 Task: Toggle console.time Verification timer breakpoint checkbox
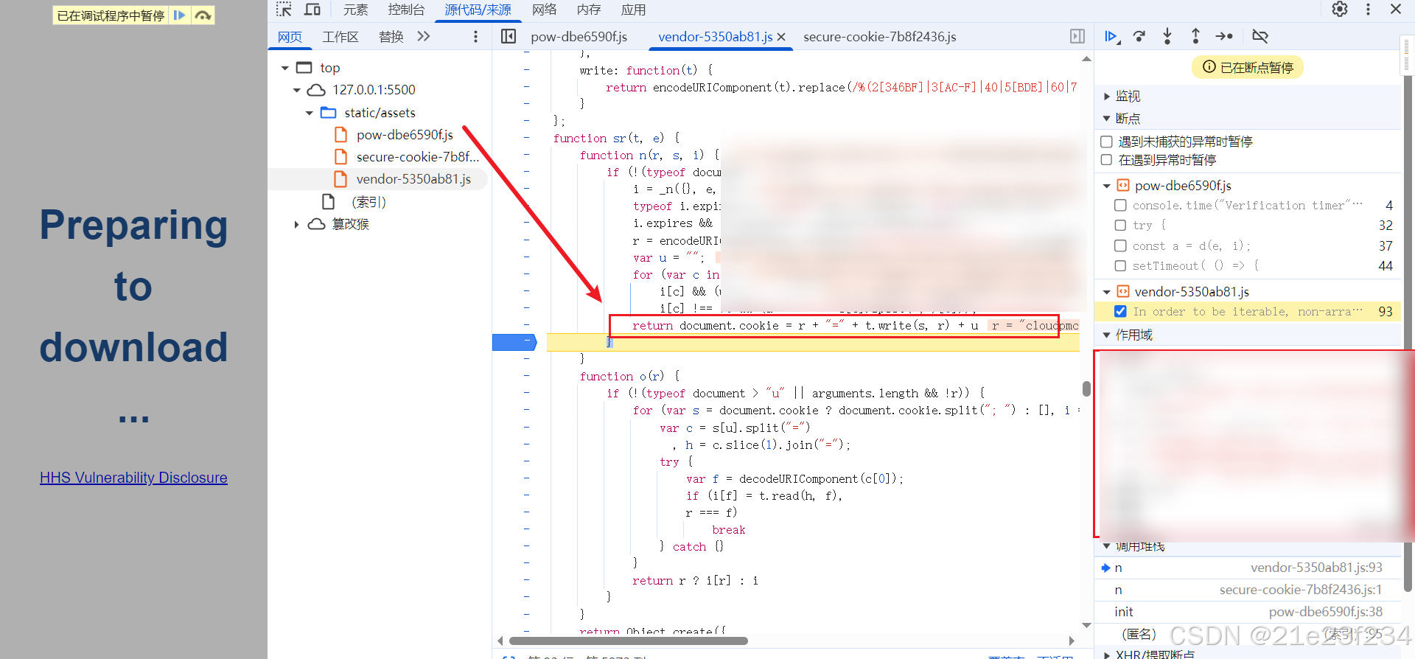coord(1120,206)
